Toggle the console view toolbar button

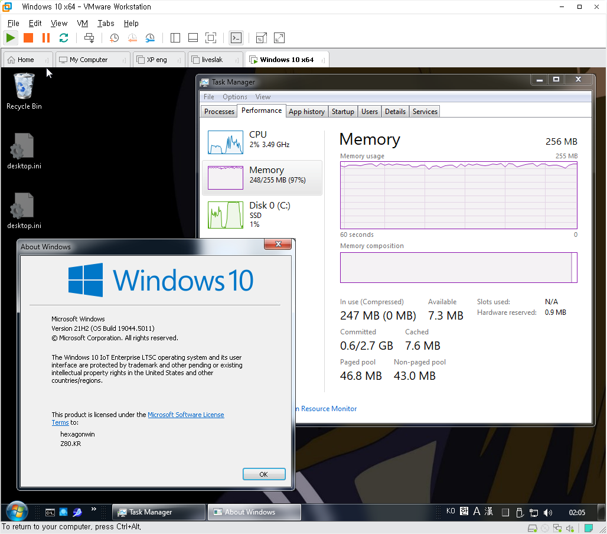[236, 38]
